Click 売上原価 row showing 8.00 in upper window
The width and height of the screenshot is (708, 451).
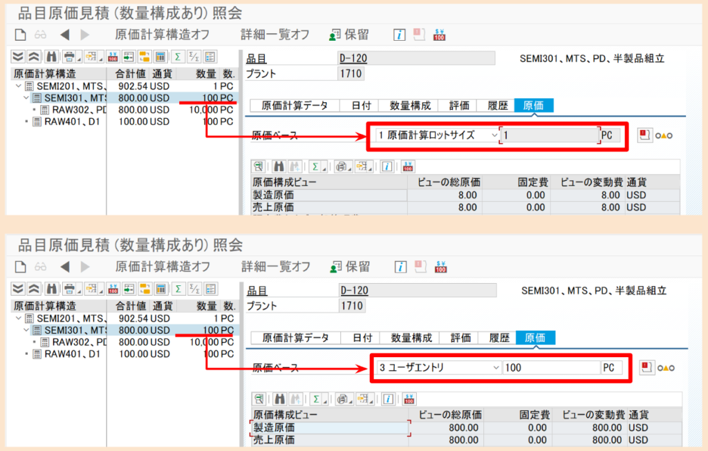tap(465, 207)
